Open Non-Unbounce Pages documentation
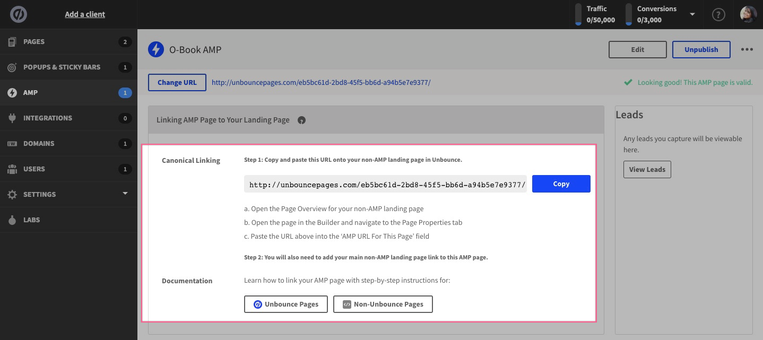763x340 pixels. (383, 304)
